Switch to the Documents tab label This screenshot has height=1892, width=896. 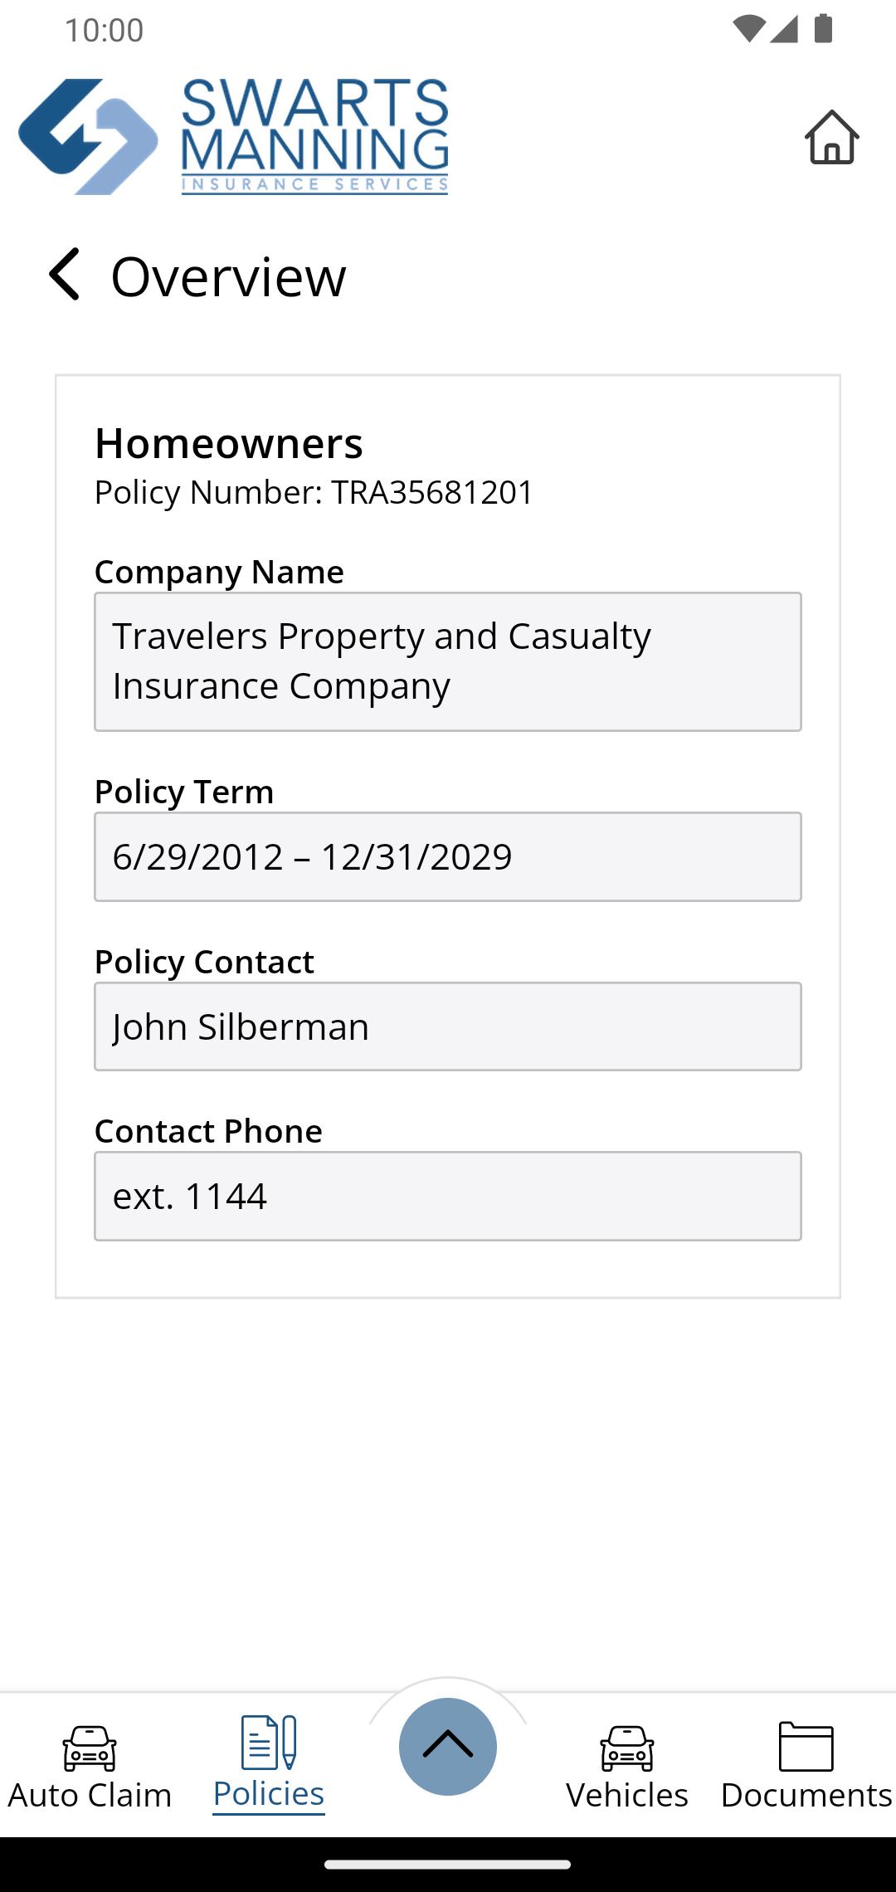(x=806, y=1795)
